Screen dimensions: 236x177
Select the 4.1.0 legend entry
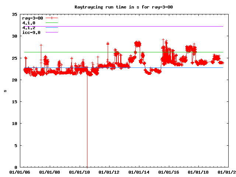(29, 23)
